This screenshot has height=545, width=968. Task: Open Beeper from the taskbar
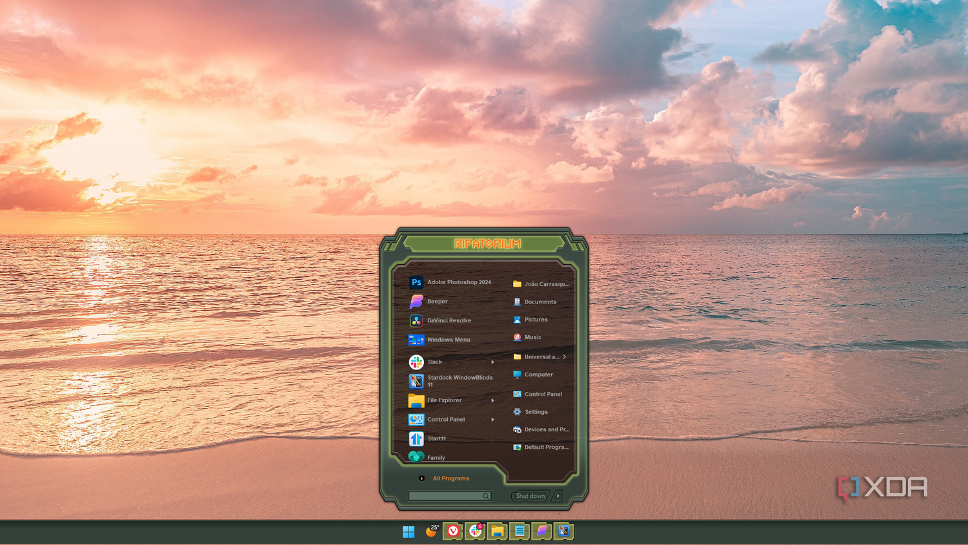click(x=541, y=531)
